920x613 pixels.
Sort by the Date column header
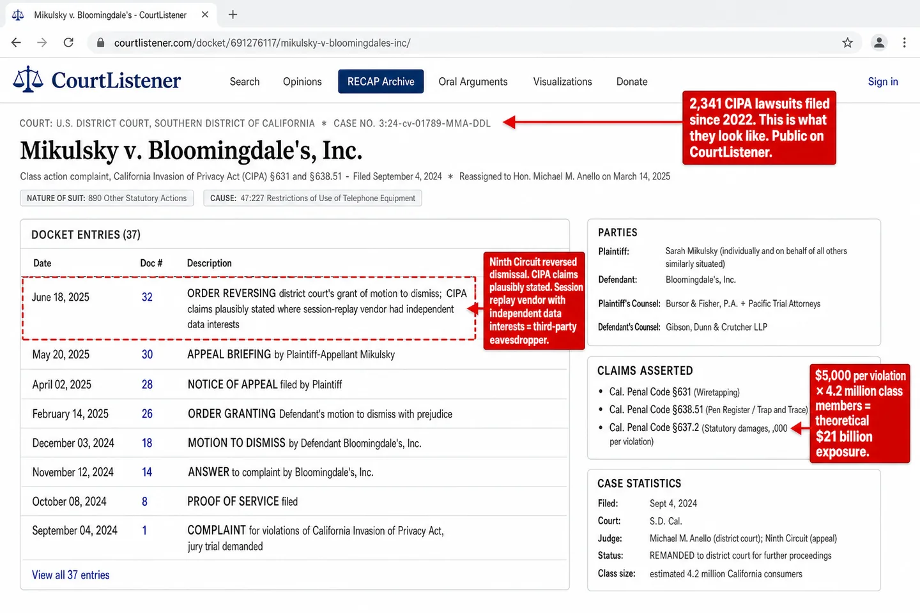[x=42, y=263]
